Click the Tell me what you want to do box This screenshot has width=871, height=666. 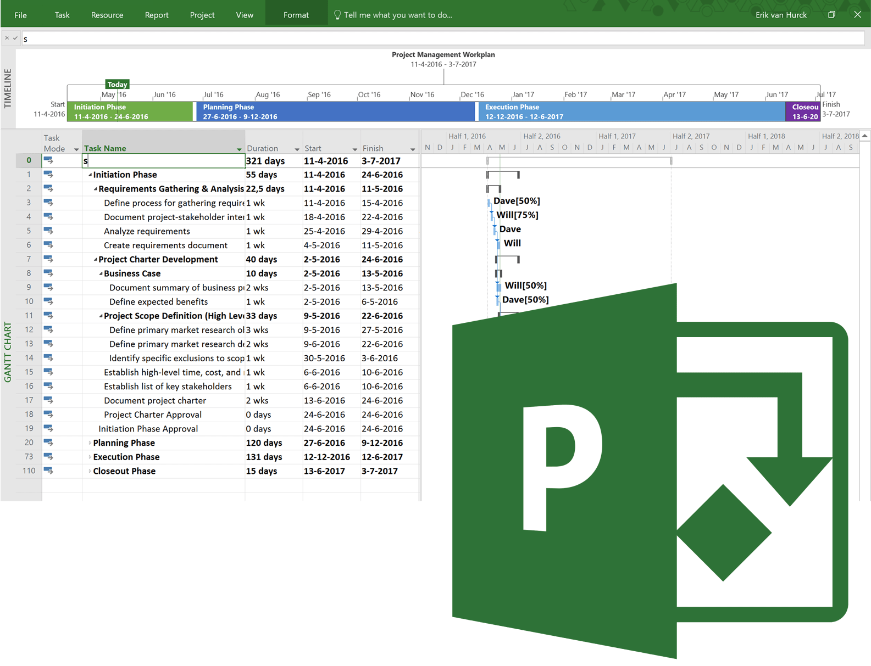[x=398, y=15]
